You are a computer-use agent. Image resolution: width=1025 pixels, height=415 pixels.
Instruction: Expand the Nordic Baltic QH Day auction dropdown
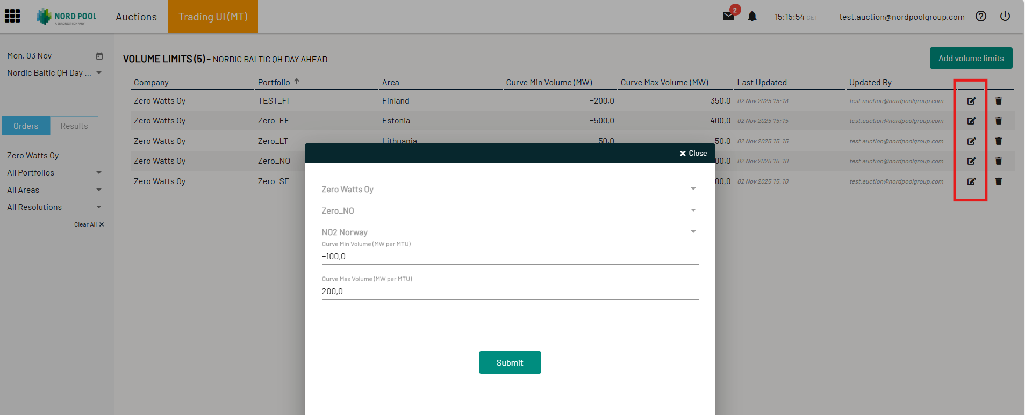[x=54, y=73]
